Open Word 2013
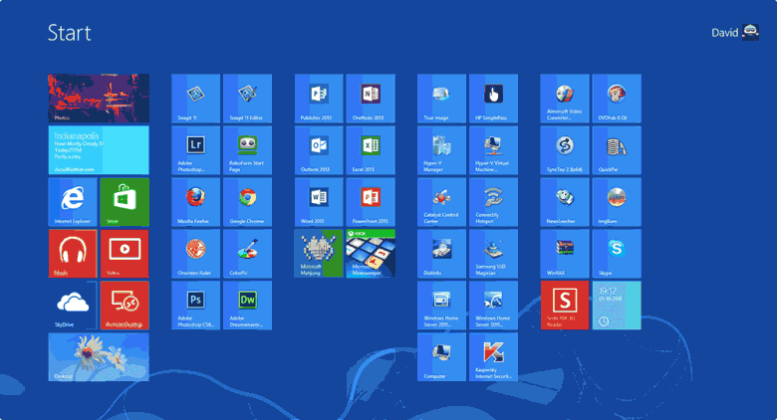 click(x=319, y=202)
